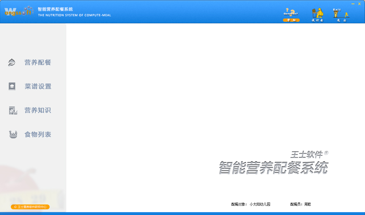The height and width of the screenshot is (215, 365).
Task: Select the 营养知识 food-guide icon
Action: click(13, 110)
